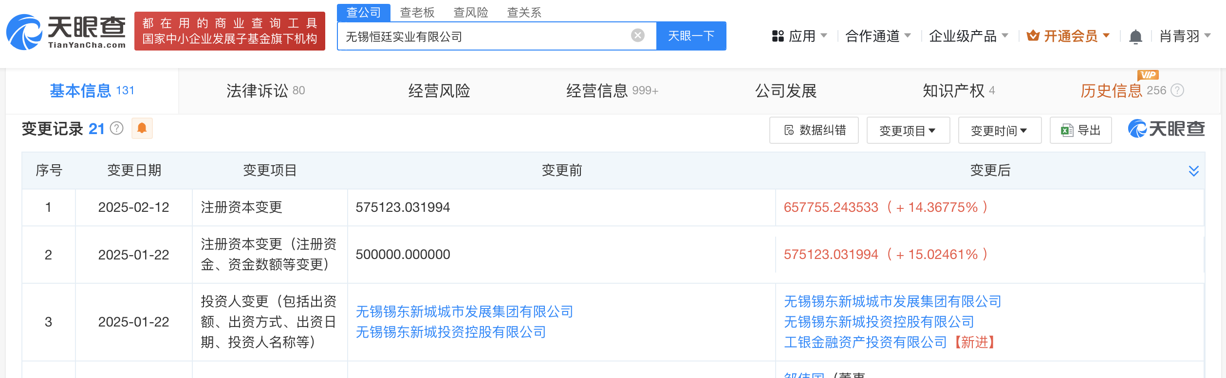This screenshot has width=1226, height=378.
Task: Open the 开通会员 dropdown
Action: pyautogui.click(x=1068, y=36)
